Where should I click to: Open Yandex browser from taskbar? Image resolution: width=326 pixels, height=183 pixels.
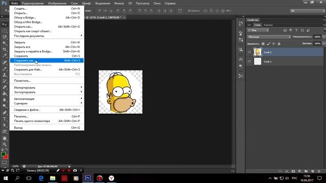point(112,178)
